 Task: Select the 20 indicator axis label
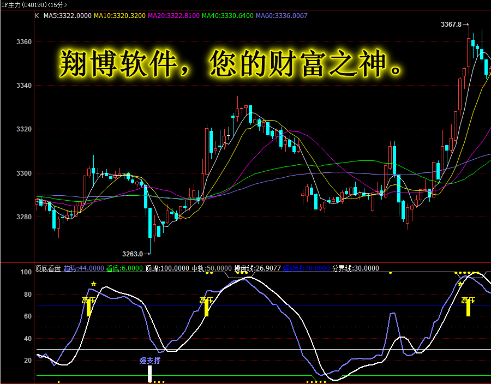click(x=28, y=360)
